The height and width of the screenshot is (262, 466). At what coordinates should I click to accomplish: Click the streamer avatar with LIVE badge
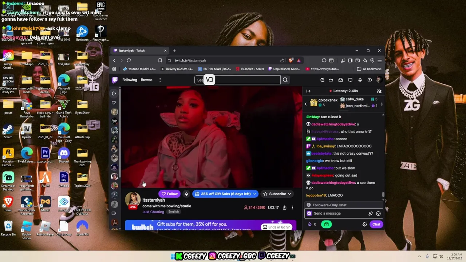[133, 201]
